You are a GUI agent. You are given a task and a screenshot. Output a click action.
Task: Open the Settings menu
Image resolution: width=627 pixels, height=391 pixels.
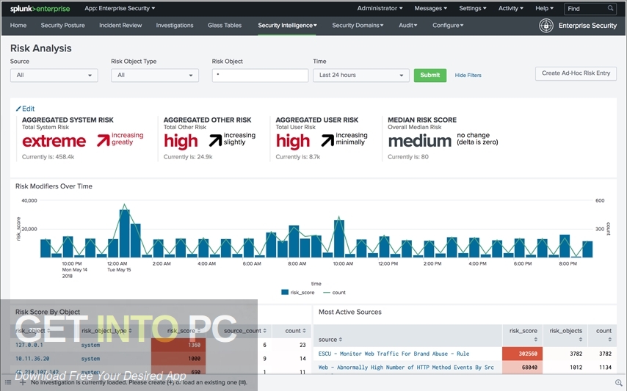[472, 8]
